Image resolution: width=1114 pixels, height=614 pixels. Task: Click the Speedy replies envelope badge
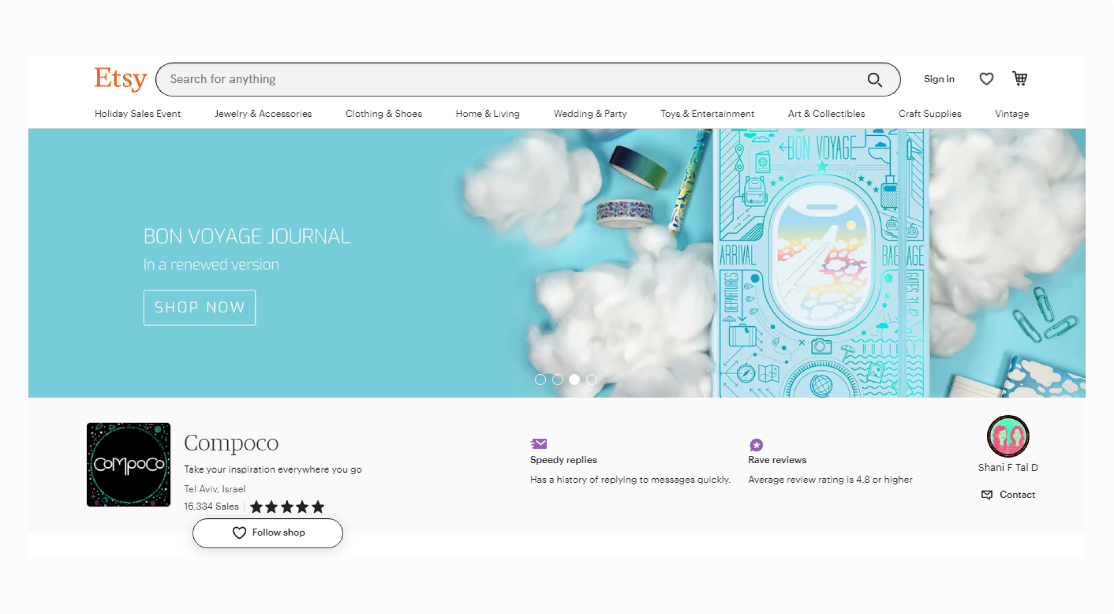(x=538, y=443)
